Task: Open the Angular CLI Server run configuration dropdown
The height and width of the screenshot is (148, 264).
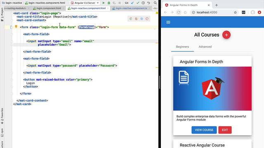Action: [x=85, y=3]
